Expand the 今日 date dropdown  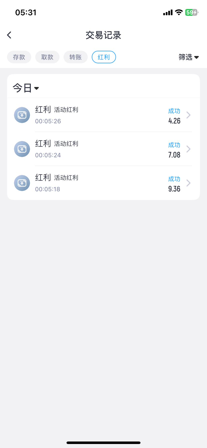pyautogui.click(x=26, y=88)
